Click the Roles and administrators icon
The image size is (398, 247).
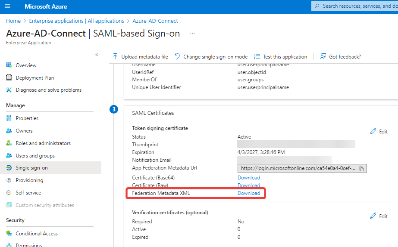(9, 143)
